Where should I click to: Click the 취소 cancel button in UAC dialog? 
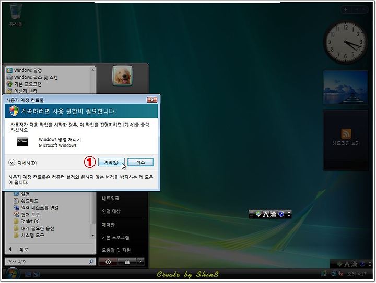pyautogui.click(x=140, y=162)
